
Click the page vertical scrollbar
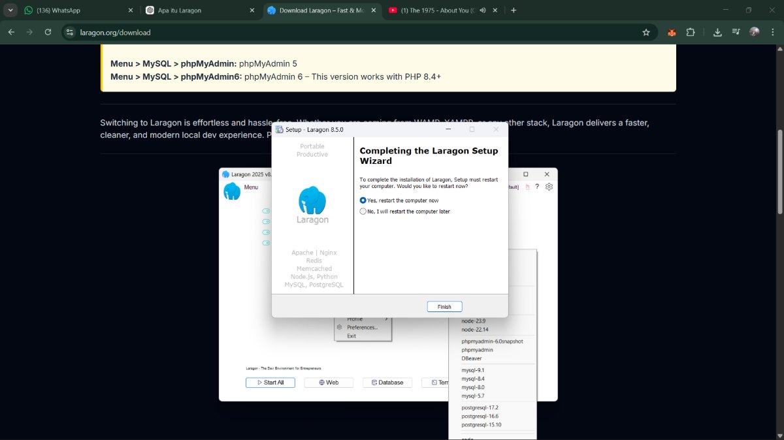coord(779,172)
